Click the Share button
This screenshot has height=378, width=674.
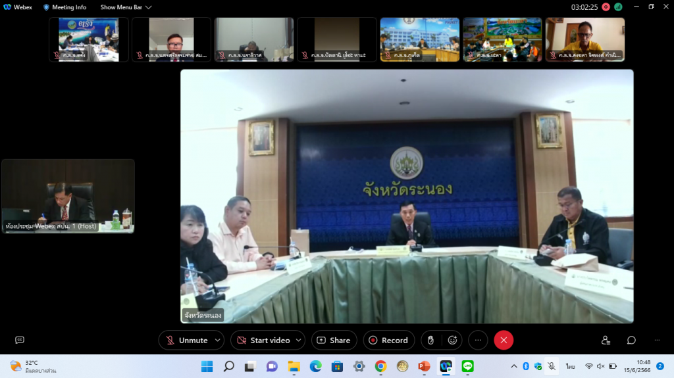coord(334,340)
